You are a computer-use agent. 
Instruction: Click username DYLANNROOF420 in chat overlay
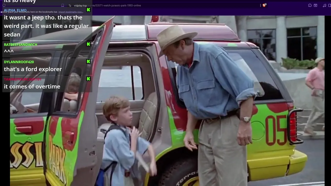(x=19, y=62)
